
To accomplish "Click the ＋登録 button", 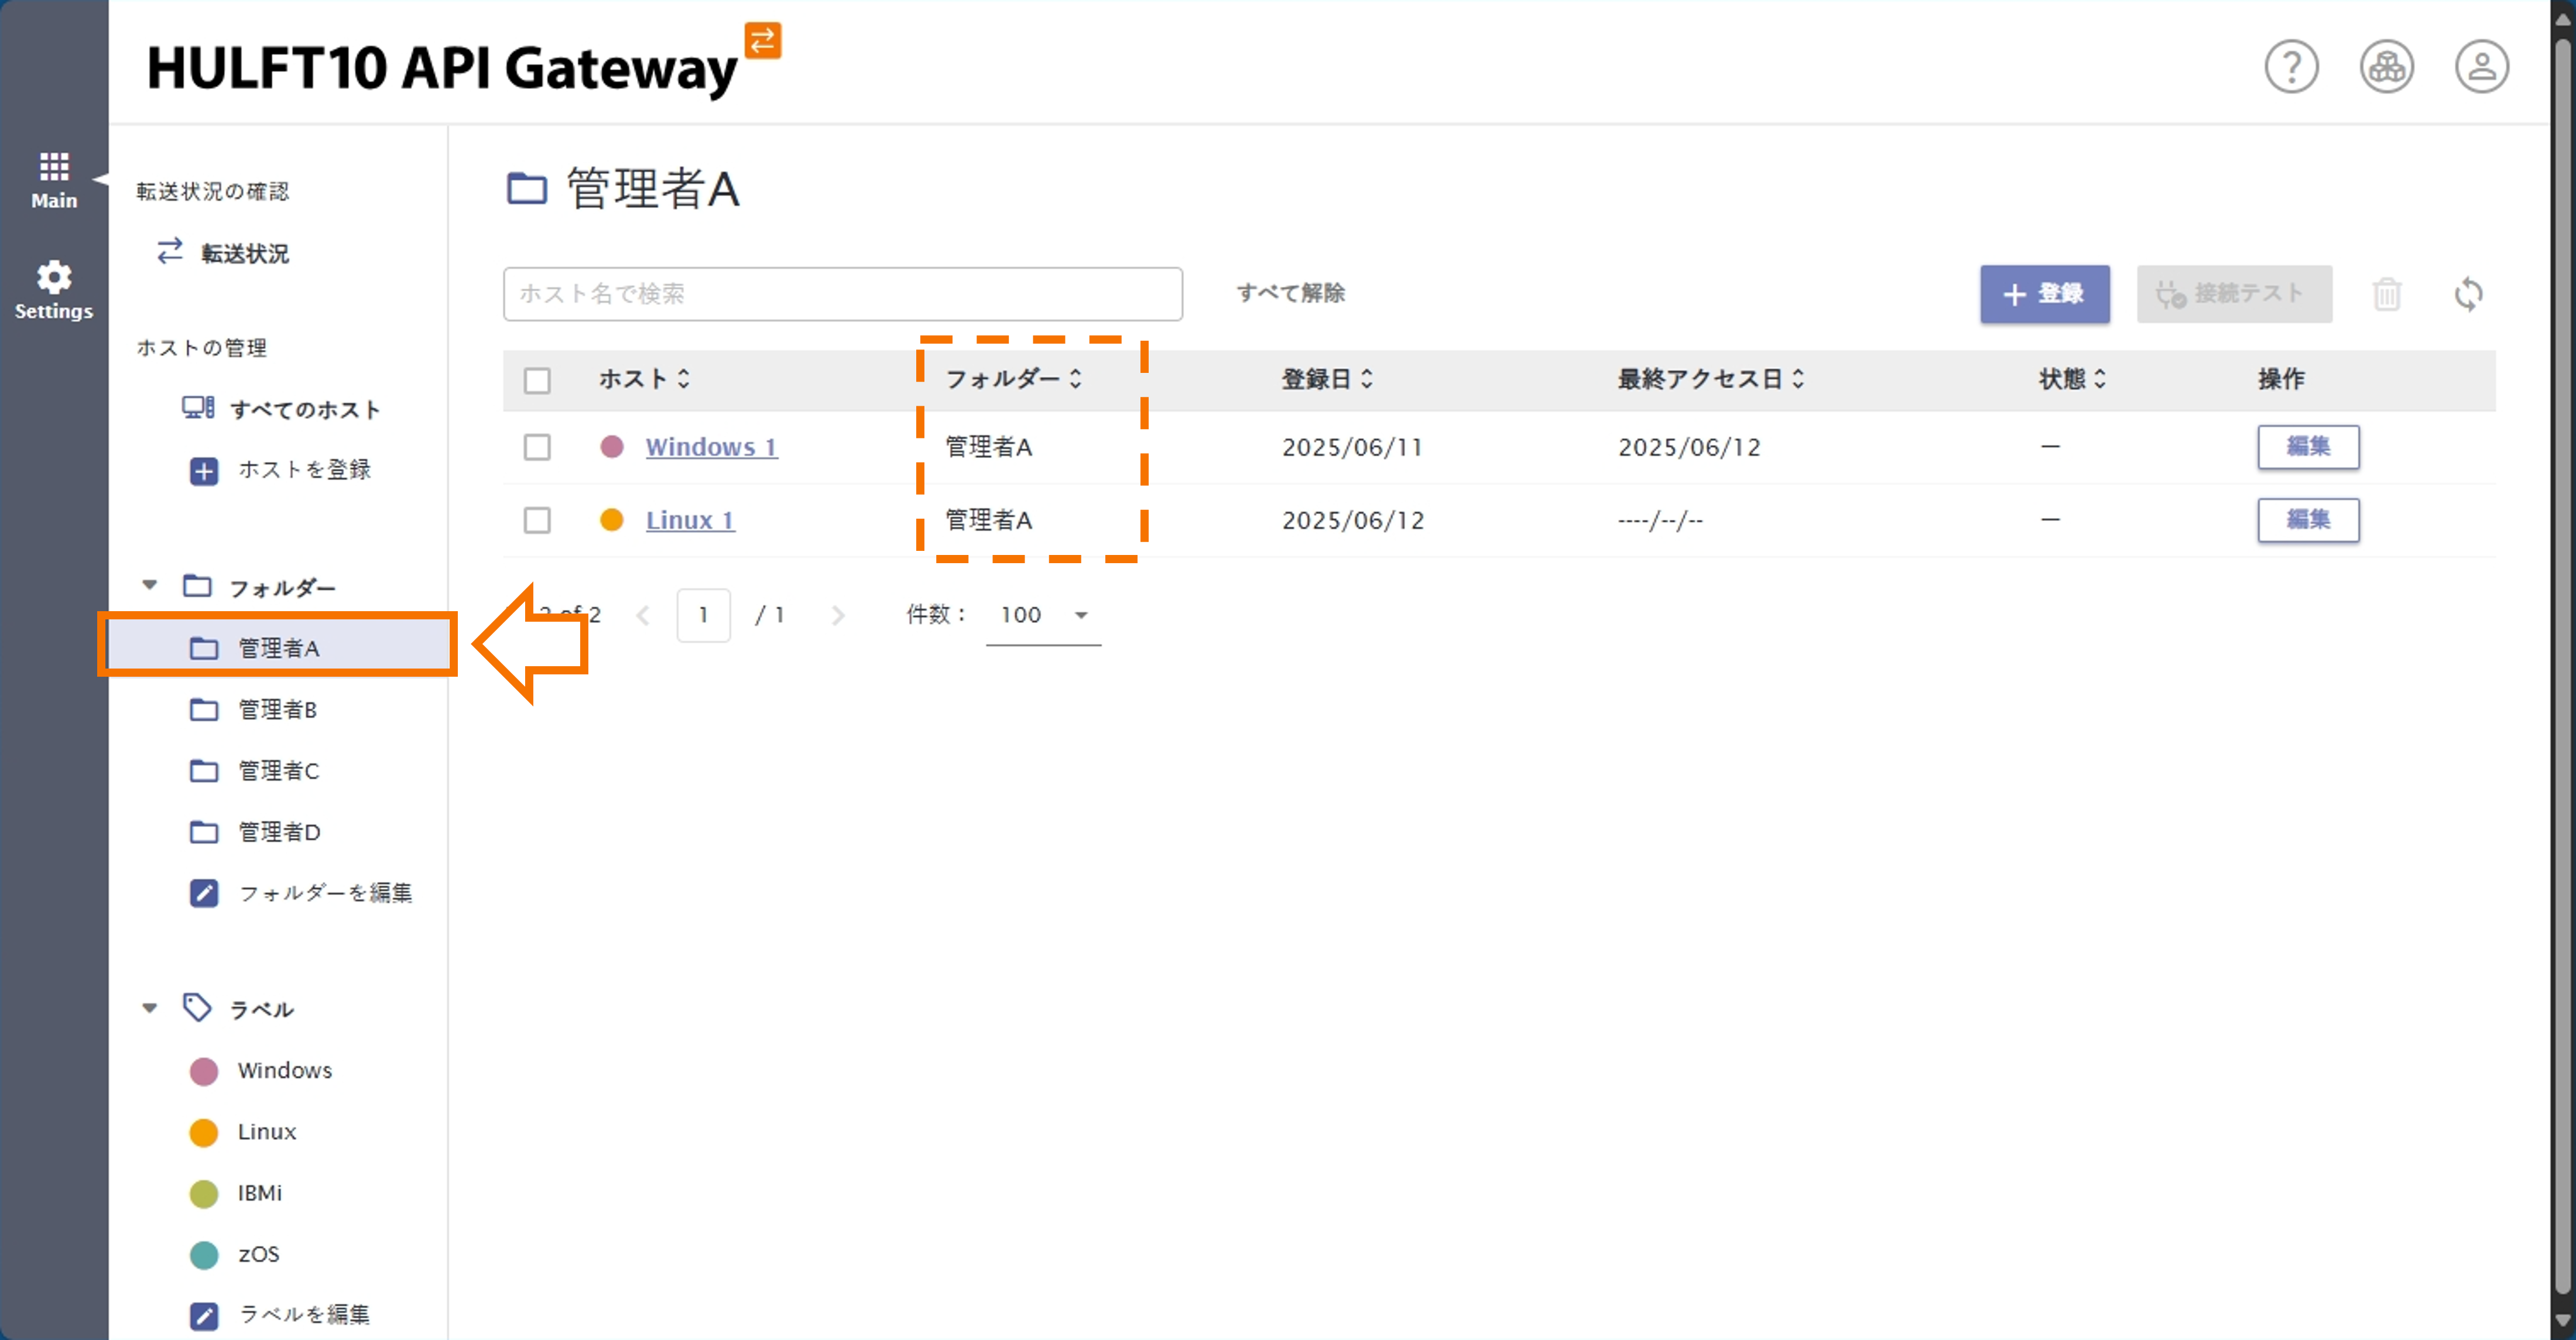I will (2044, 294).
